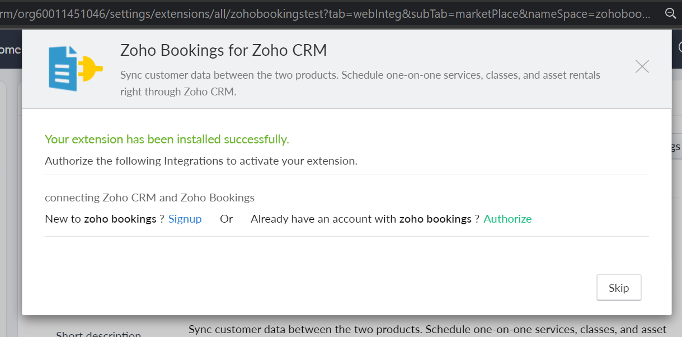Click the cut-off button at the right edge
The height and width of the screenshot is (337, 682).
[676, 147]
